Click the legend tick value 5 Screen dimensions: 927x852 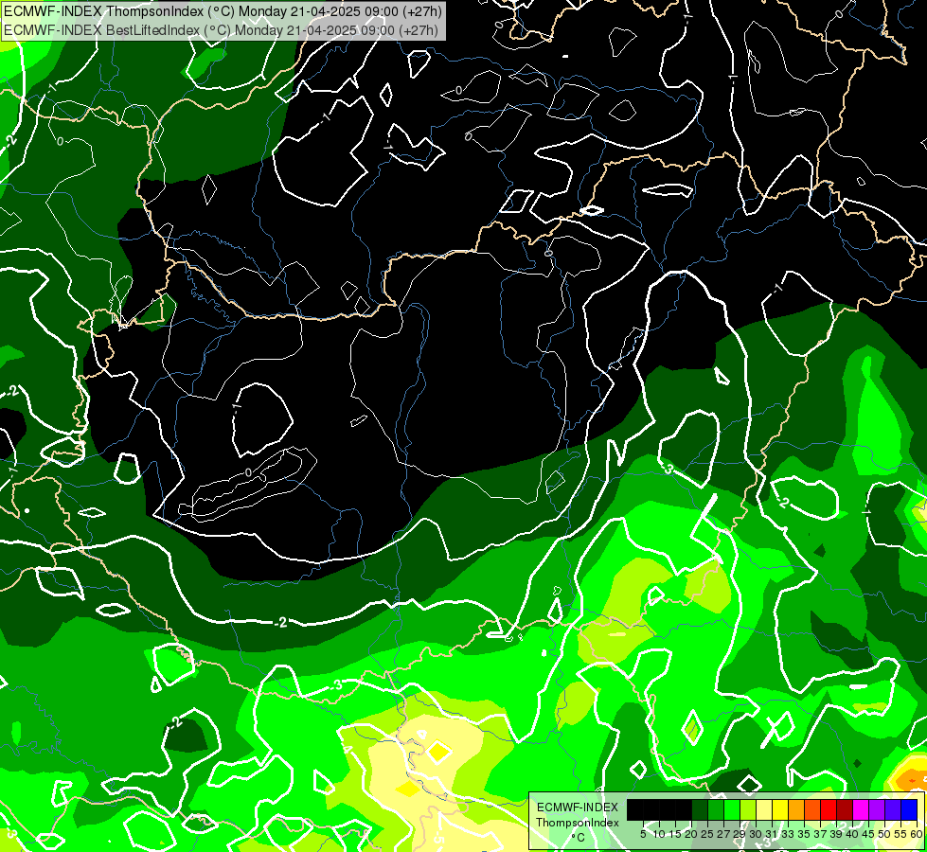[643, 834]
